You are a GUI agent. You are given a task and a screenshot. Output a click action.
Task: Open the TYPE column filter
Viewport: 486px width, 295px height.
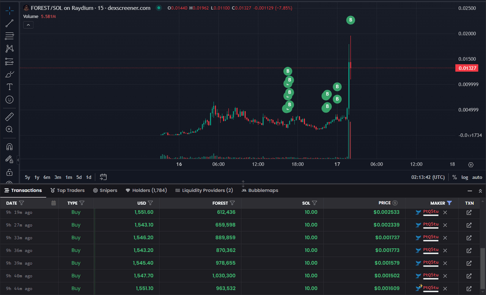[x=82, y=203]
